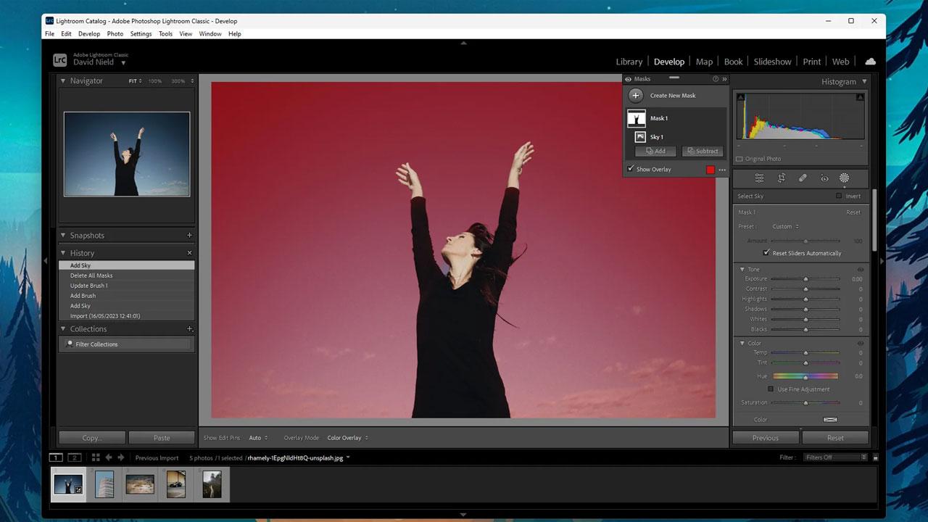928x522 pixels.
Task: Select the Crop Overlay tool
Action: coord(782,178)
